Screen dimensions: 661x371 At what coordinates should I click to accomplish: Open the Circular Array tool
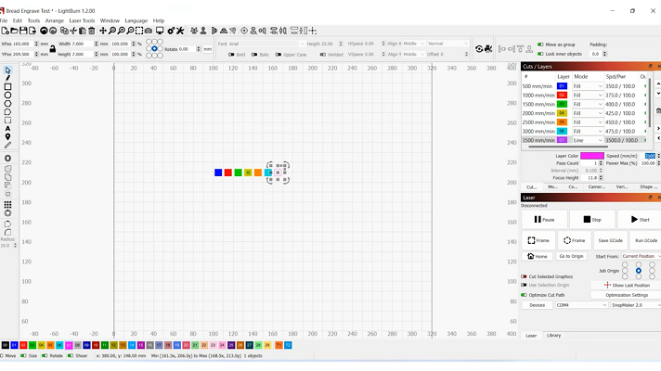(7, 213)
